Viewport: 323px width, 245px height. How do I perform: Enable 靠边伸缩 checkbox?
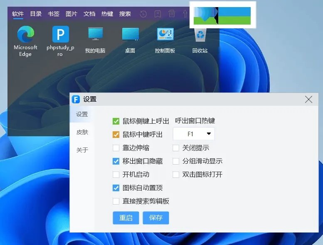116,148
